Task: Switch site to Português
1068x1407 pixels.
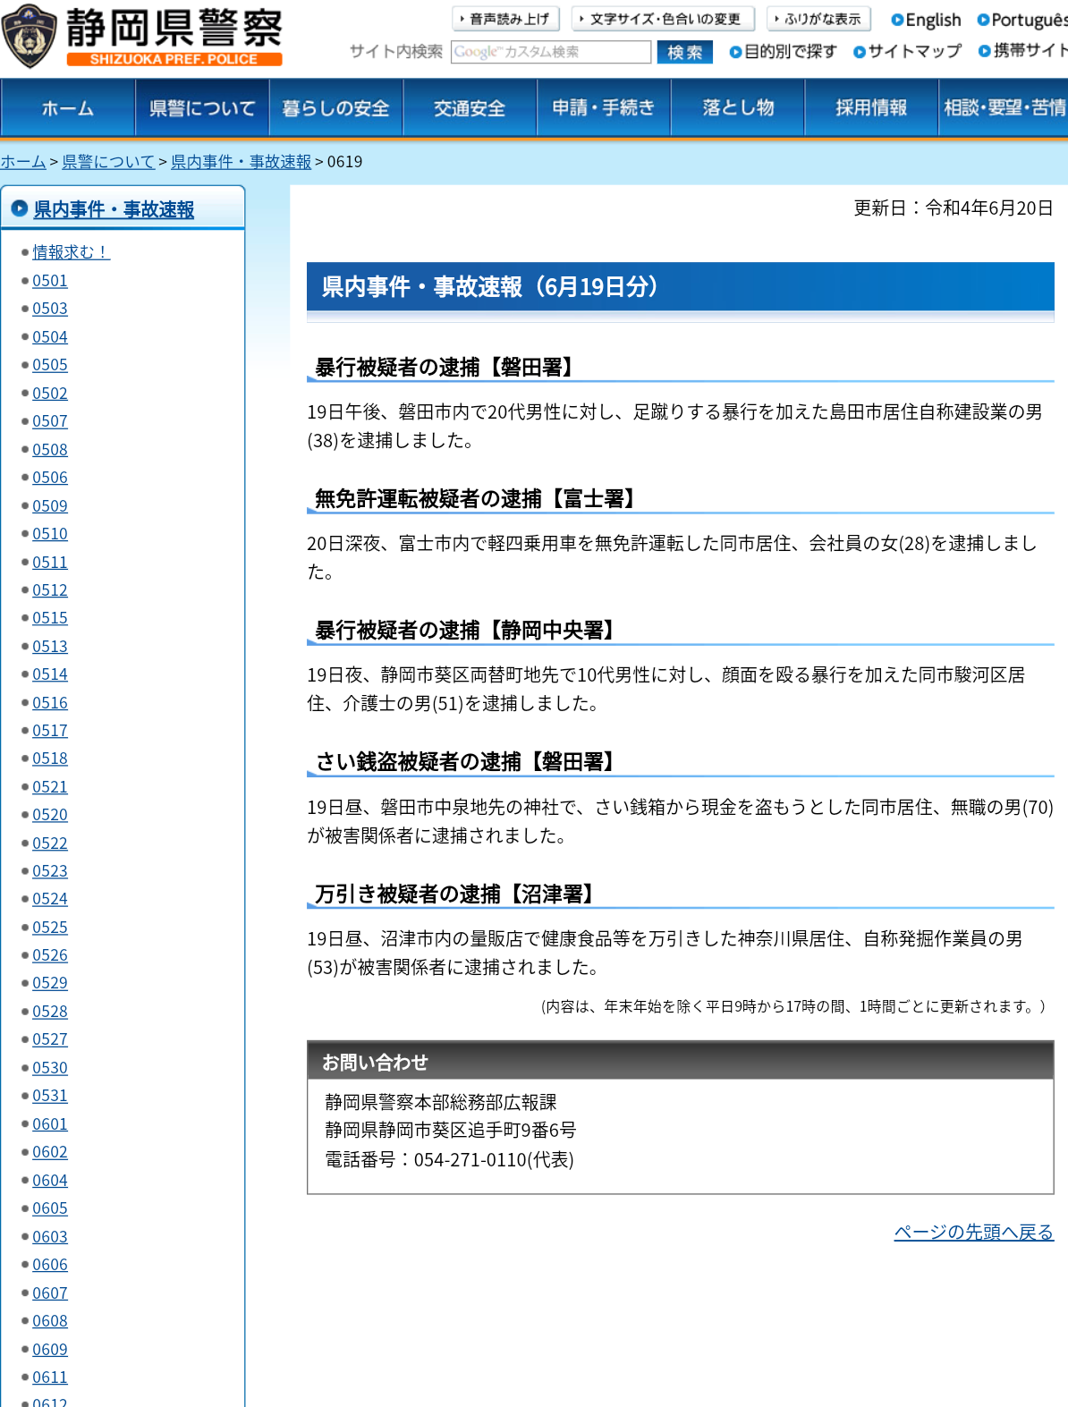Action: (1022, 20)
